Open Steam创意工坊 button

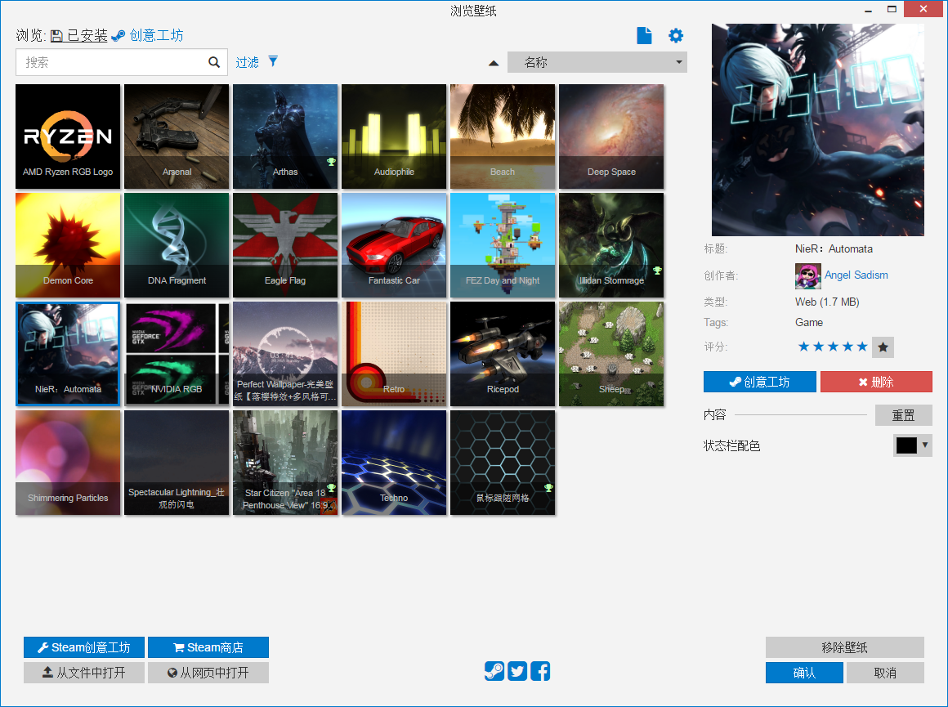pyautogui.click(x=84, y=647)
